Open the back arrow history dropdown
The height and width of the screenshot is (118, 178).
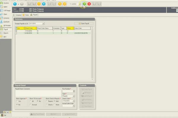click(x=18, y=4)
